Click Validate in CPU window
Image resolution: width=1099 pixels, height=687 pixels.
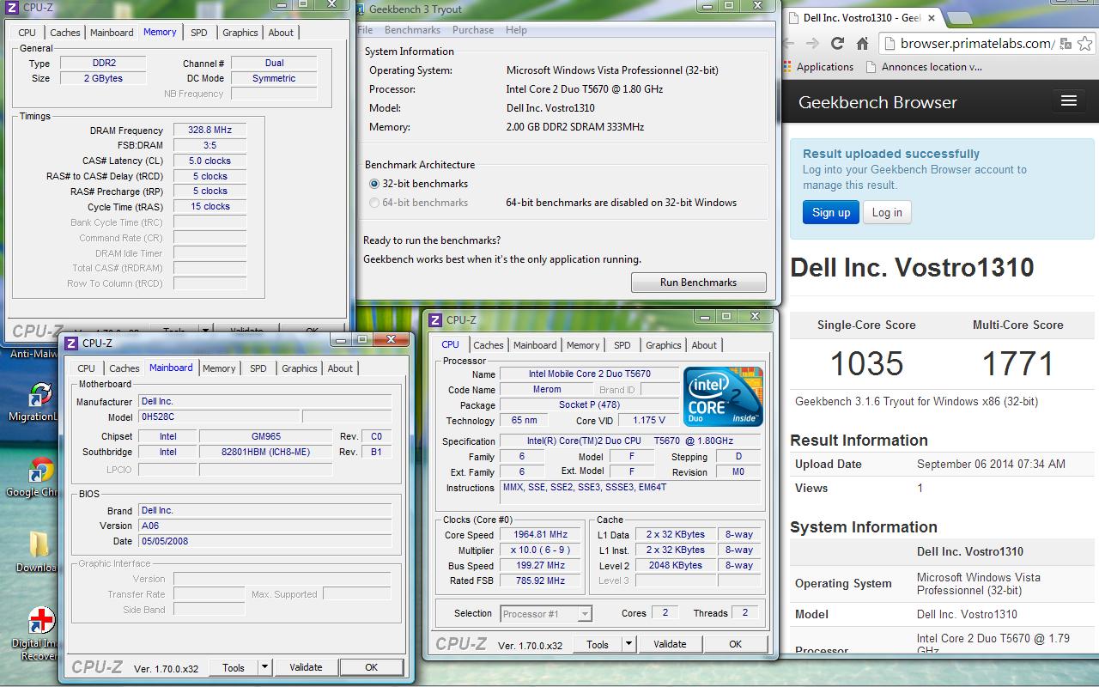[x=670, y=644]
